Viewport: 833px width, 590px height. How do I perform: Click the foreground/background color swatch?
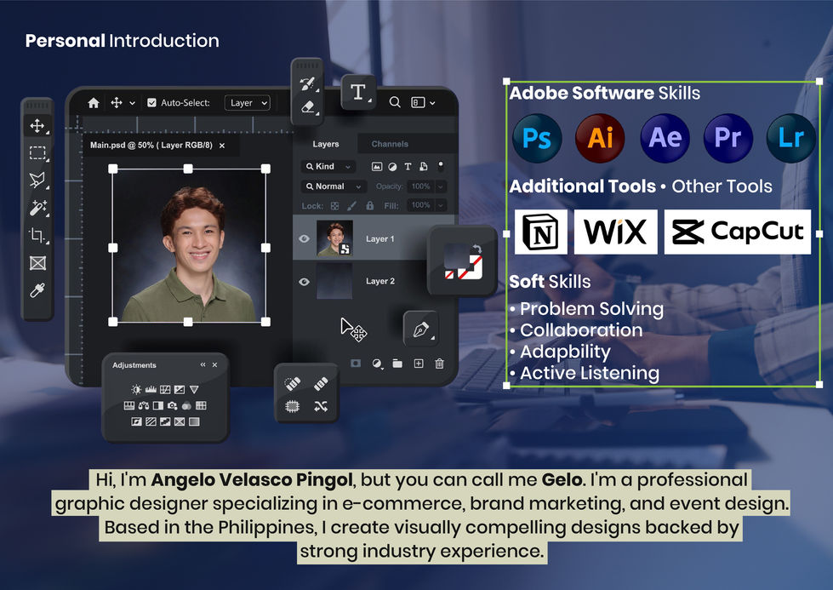pos(463,261)
